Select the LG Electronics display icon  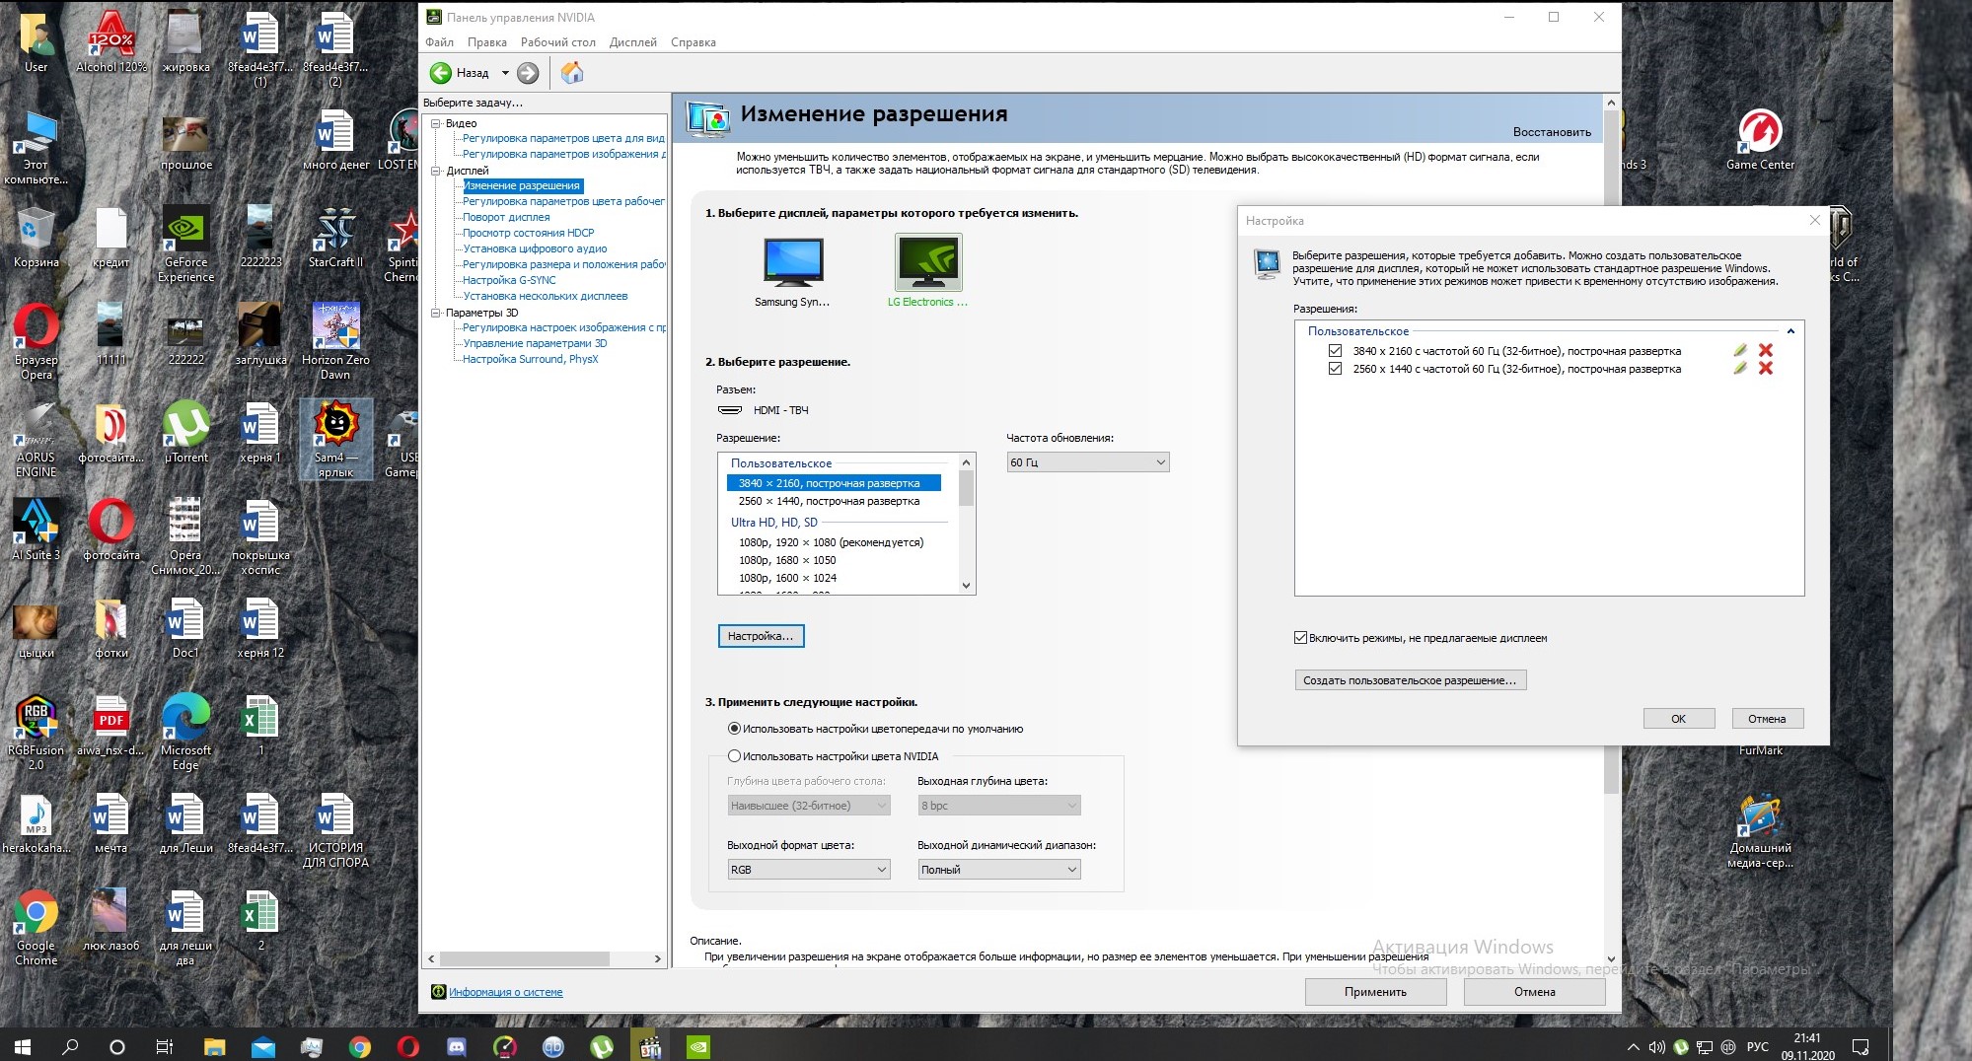click(x=927, y=262)
